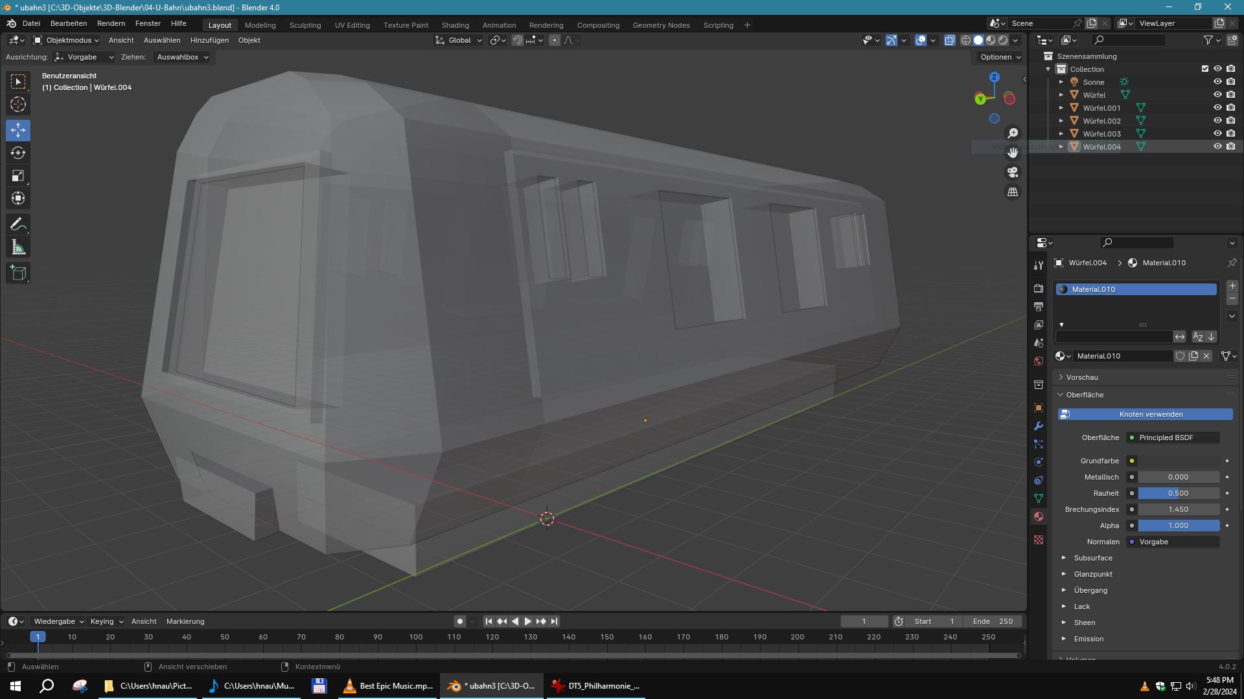The image size is (1244, 699).
Task: Select the Add Cube tool
Action: coord(18,273)
